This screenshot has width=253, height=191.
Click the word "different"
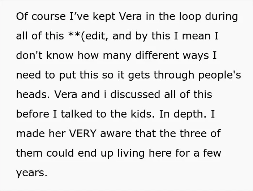[157, 55]
